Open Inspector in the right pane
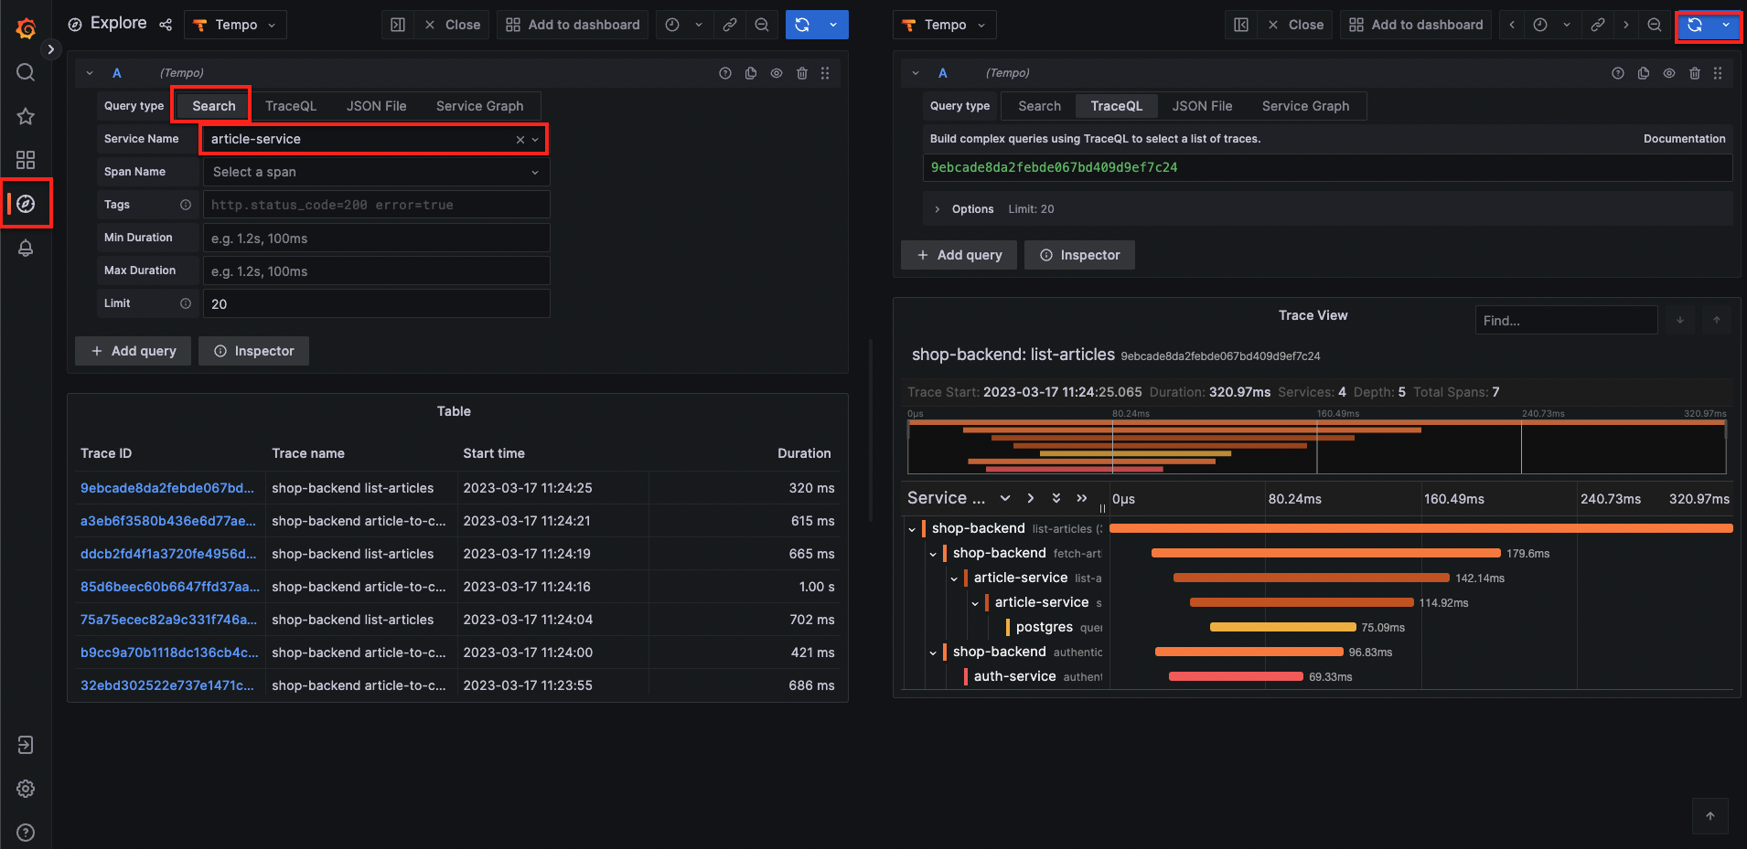Screen dimensions: 1747x849 tap(1080, 255)
